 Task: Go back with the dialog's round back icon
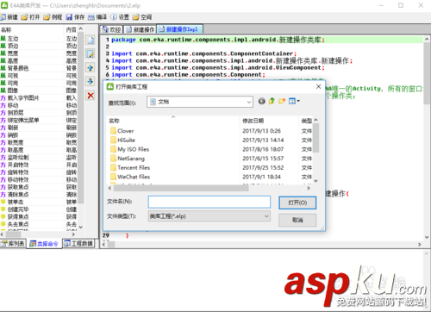261,101
